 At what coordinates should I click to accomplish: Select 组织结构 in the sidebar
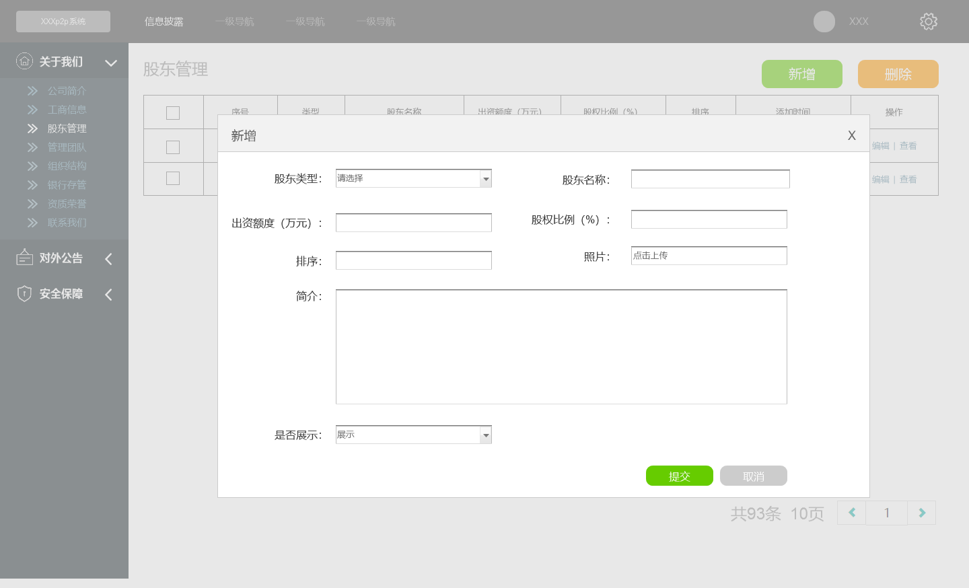67,166
